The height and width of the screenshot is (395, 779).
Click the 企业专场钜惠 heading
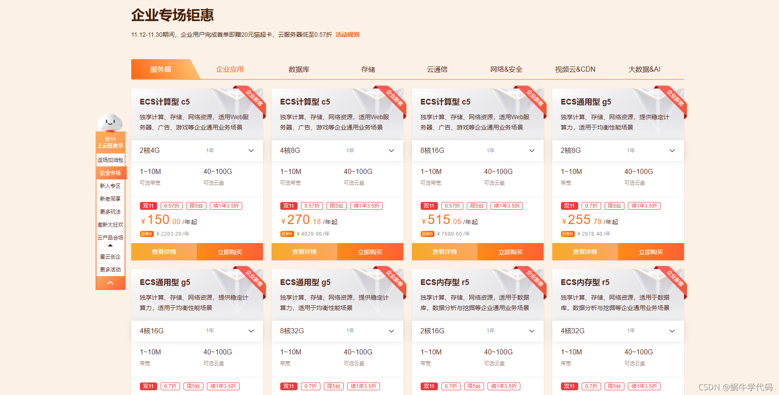click(173, 15)
